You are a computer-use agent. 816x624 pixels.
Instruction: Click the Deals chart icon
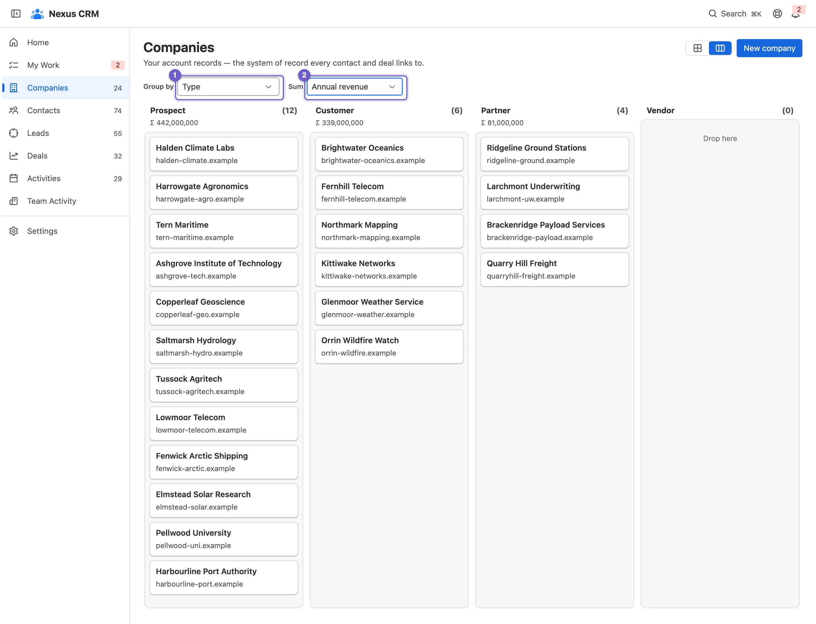tap(14, 156)
